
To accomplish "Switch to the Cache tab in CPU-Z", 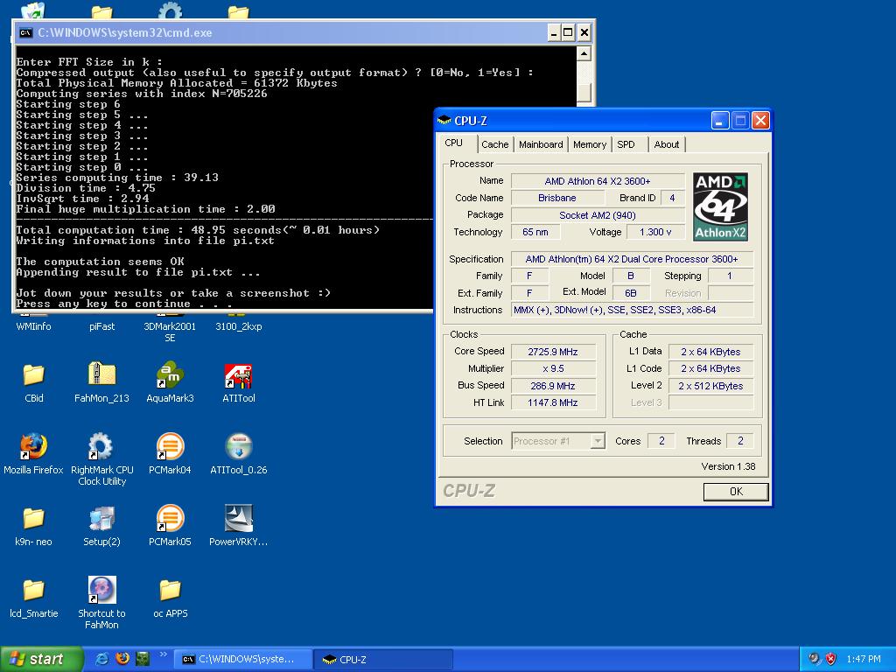I will 495,144.
